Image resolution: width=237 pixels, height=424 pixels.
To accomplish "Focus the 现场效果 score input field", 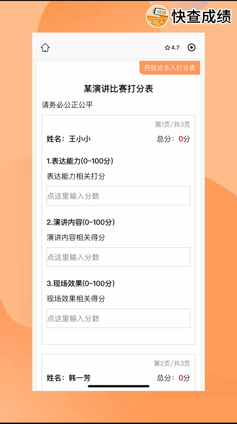I will point(118,318).
